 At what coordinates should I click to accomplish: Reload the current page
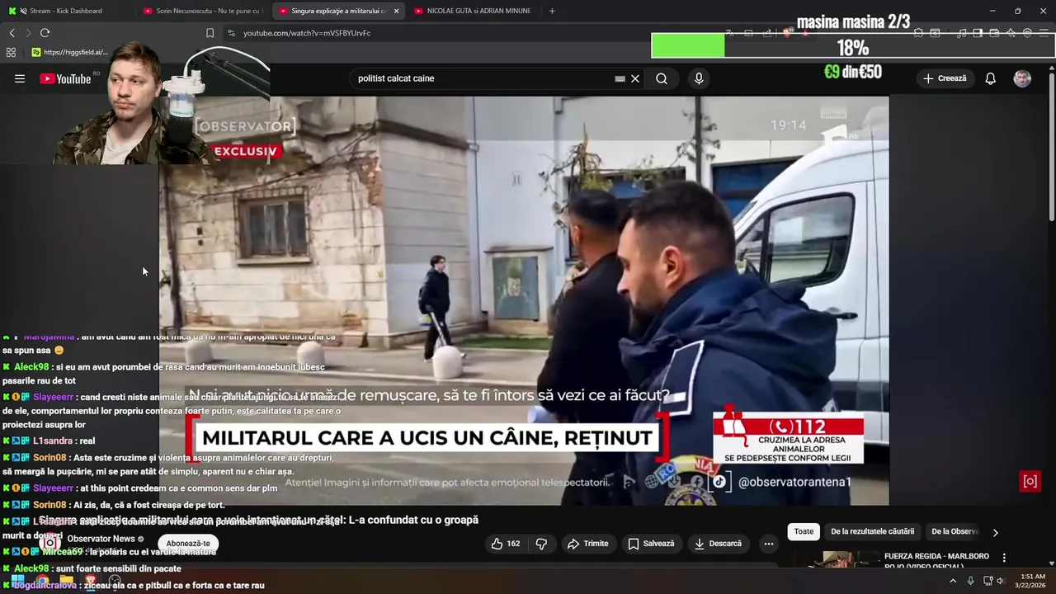coord(45,33)
